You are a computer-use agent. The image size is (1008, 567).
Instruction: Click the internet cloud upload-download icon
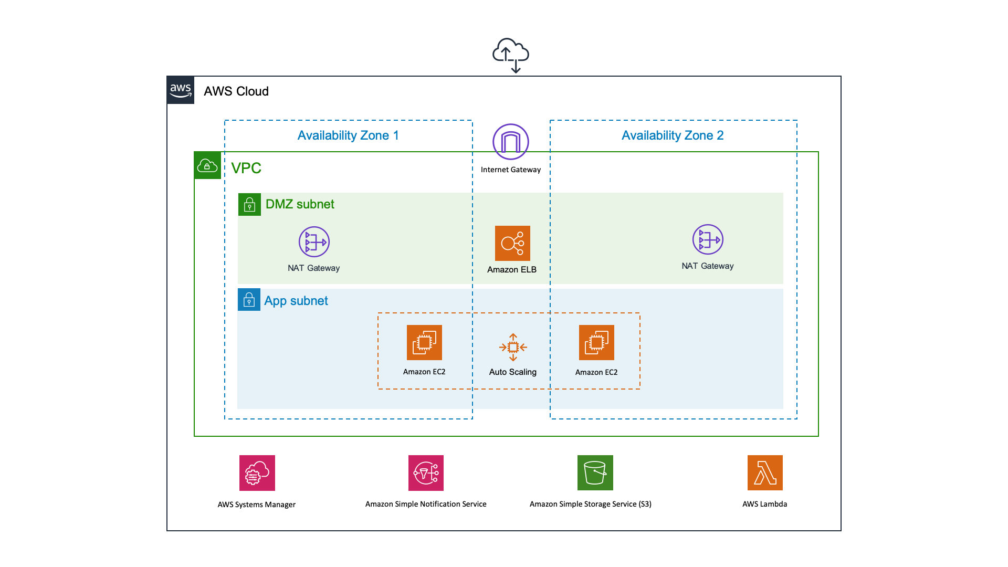pos(510,55)
